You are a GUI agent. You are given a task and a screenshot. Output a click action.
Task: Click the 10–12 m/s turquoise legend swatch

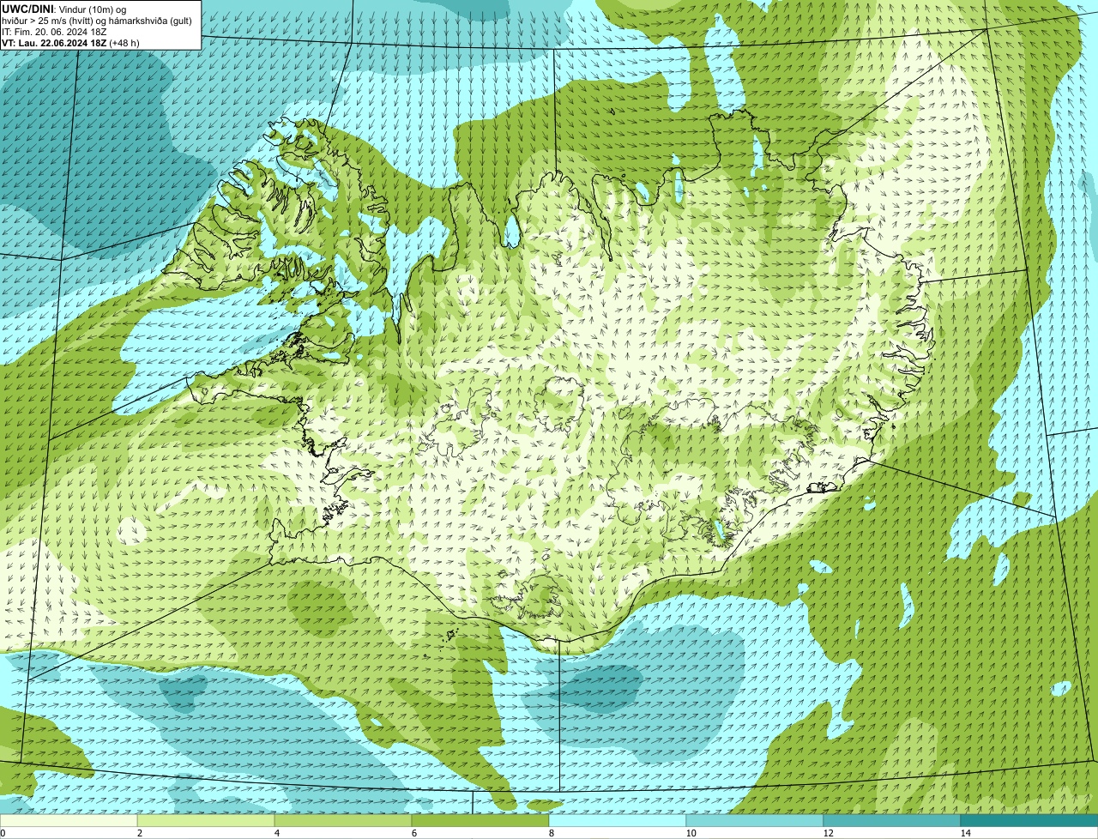tap(755, 820)
